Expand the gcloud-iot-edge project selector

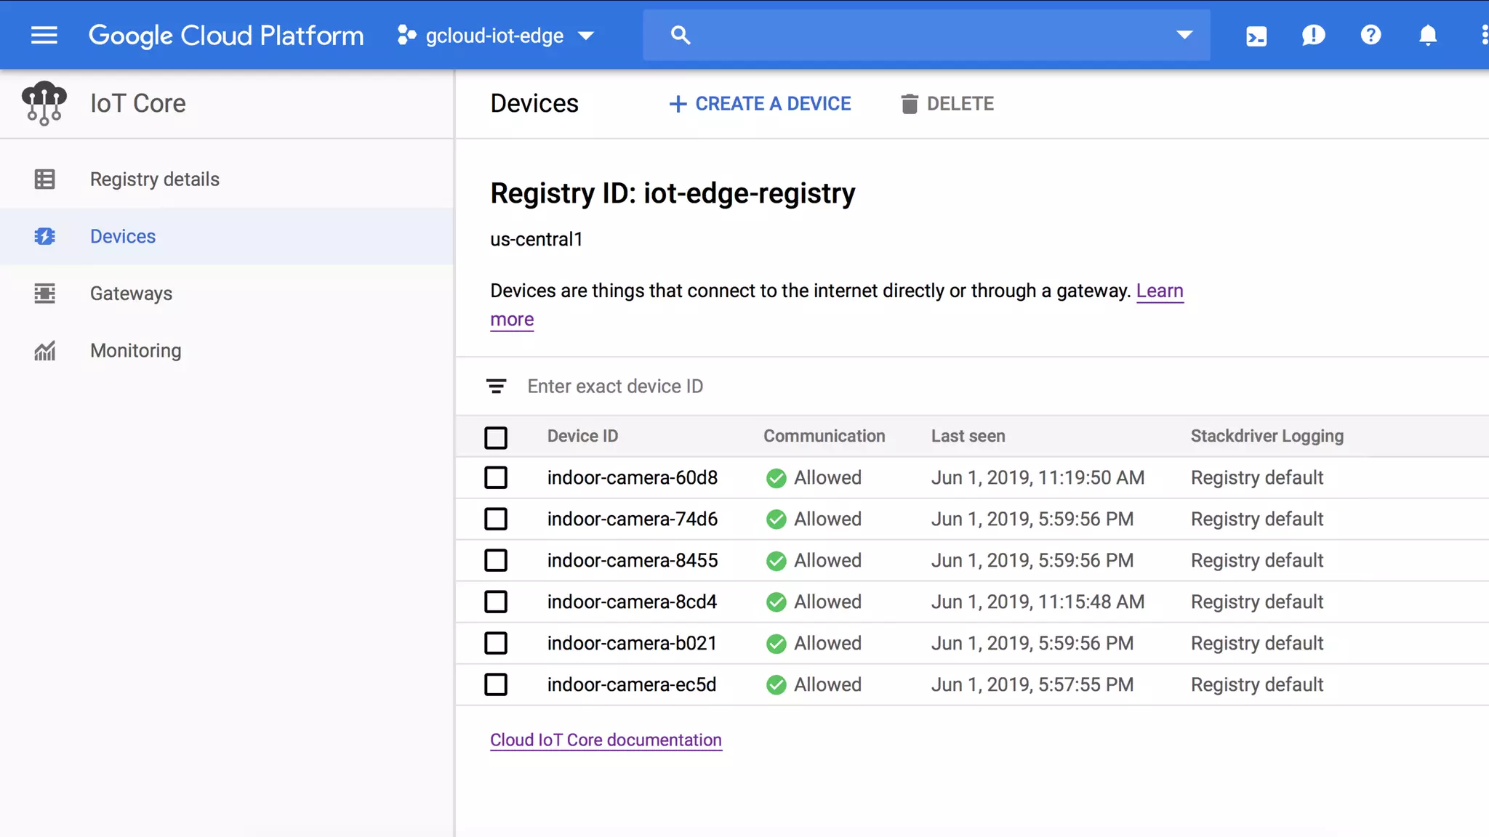tap(496, 36)
